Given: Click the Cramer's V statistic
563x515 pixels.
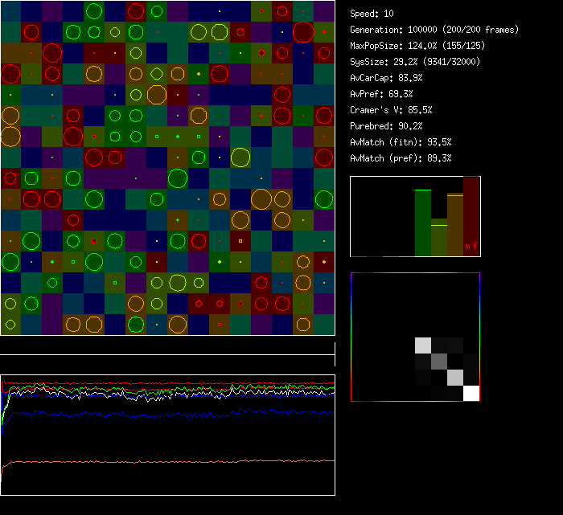Looking at the screenshot, I should pos(391,110).
